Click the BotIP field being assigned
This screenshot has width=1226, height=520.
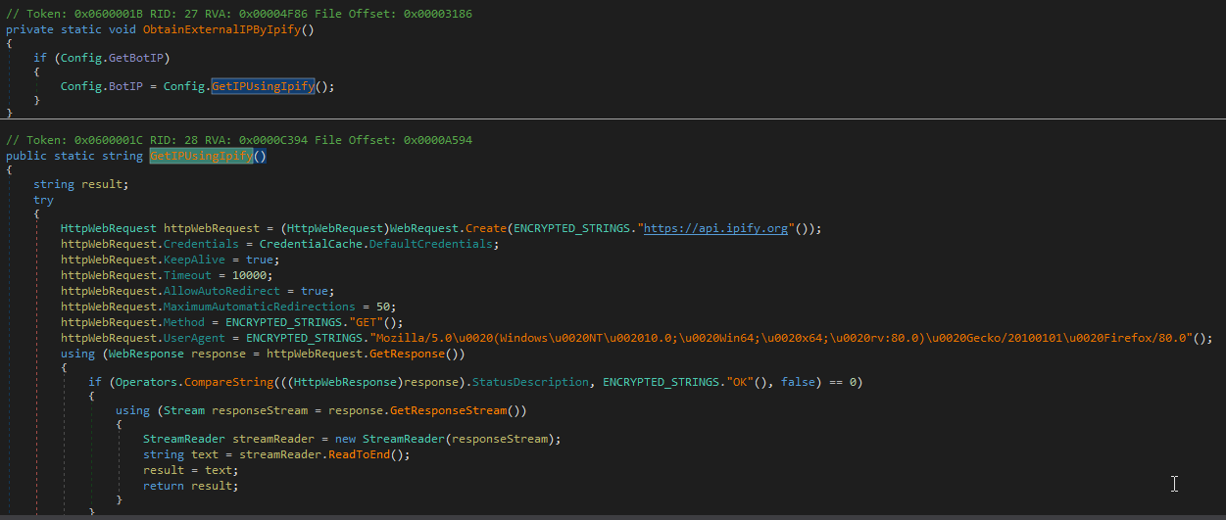[123, 86]
